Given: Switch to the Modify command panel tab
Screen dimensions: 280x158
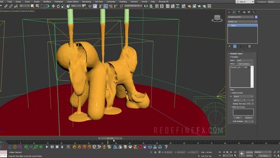Looking at the screenshot, I should pyautogui.click(x=234, y=12).
